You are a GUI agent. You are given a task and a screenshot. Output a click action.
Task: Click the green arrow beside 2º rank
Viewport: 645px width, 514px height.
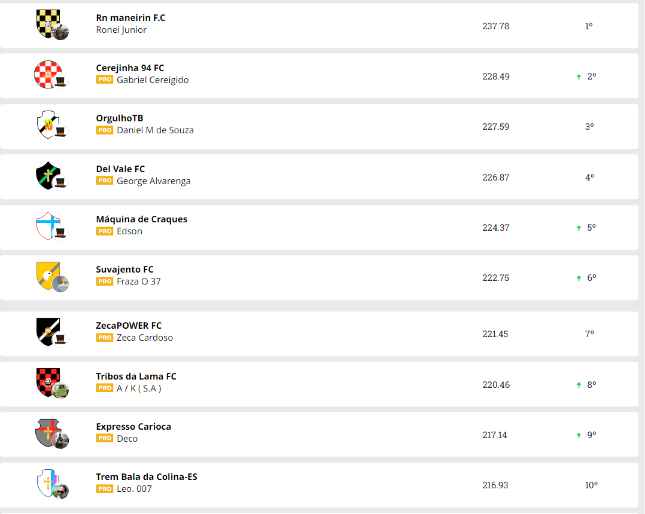(x=579, y=77)
